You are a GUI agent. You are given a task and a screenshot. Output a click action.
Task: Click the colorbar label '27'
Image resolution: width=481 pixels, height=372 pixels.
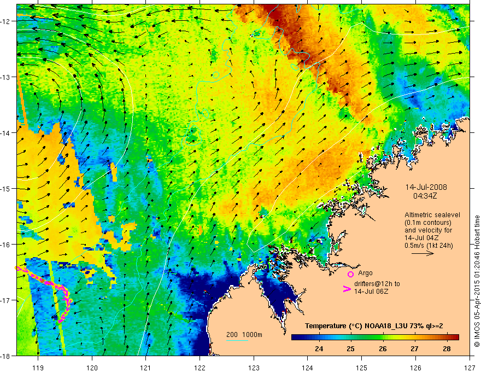pos(414,348)
